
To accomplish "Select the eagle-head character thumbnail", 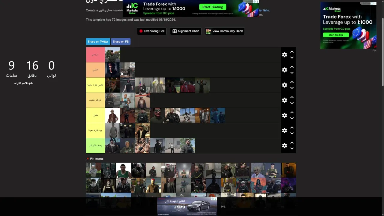I will click(x=157, y=85).
